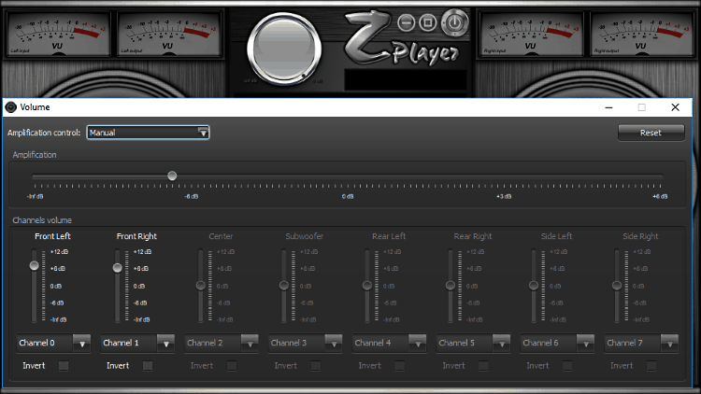The height and width of the screenshot is (394, 701).
Task: Click ZPlayer round minimize icon
Action: click(x=406, y=22)
